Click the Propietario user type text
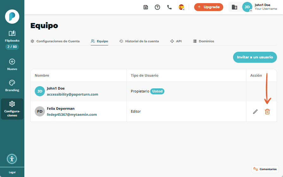The width and height of the screenshot is (283, 177). tap(140, 91)
